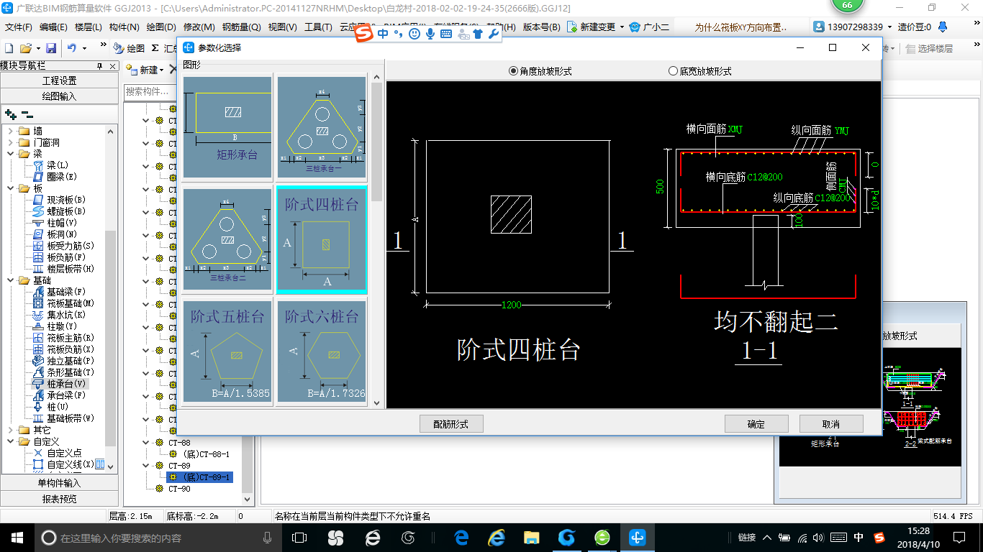Select the 筏板基础(M) raft foundation icon
The height and width of the screenshot is (552, 983).
pyautogui.click(x=39, y=303)
